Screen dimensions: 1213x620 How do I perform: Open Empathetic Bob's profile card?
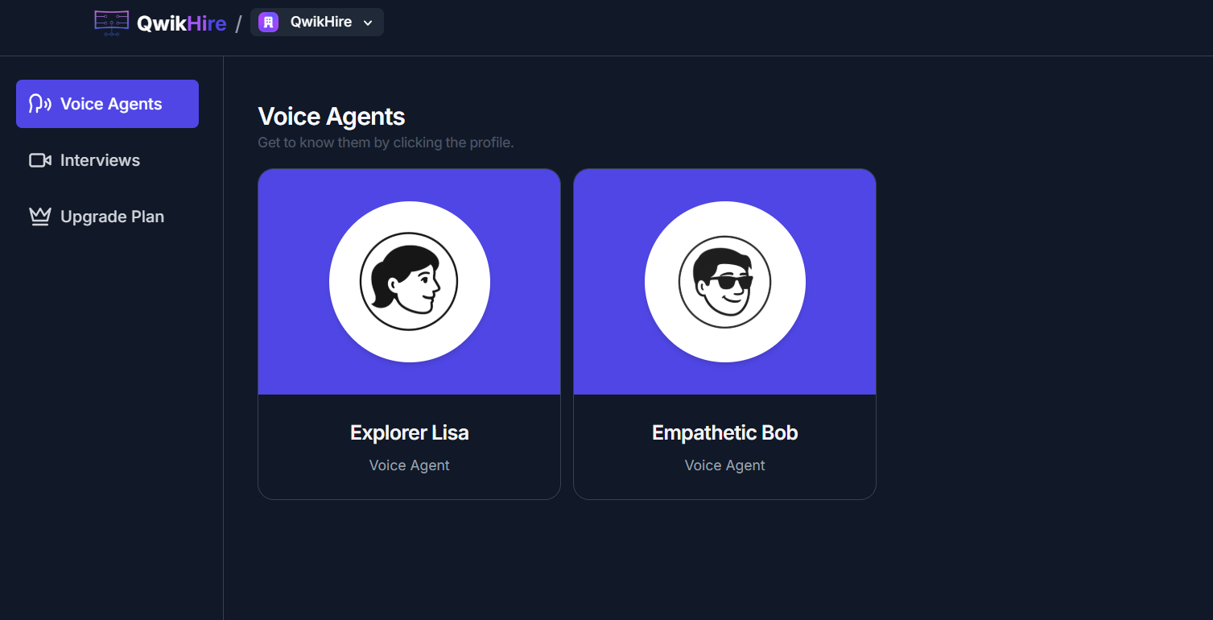click(724, 333)
